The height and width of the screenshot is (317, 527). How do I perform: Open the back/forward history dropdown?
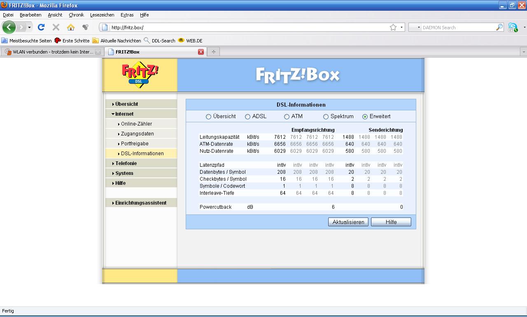29,27
